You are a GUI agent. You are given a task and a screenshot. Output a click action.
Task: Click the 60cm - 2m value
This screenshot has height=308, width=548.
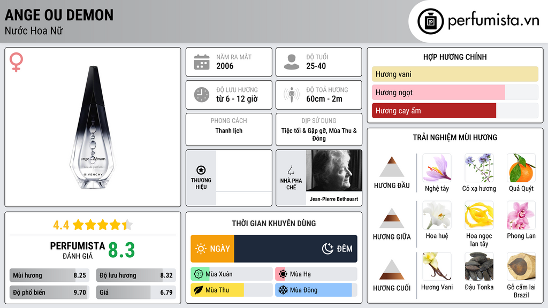coord(324,99)
